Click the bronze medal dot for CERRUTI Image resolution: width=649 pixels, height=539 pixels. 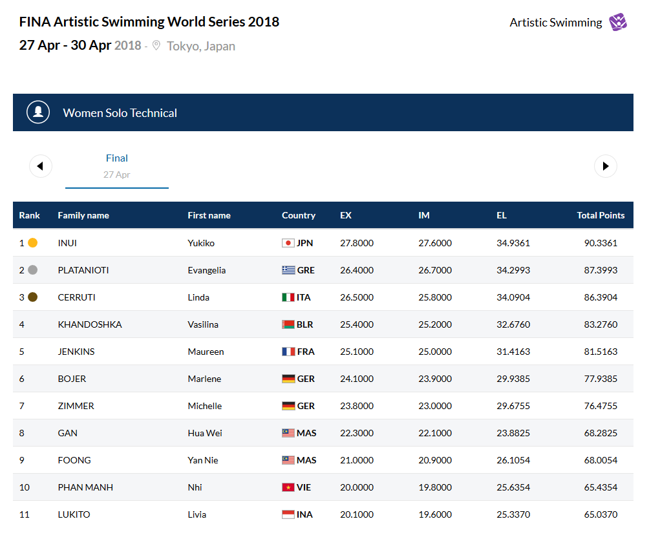point(33,297)
